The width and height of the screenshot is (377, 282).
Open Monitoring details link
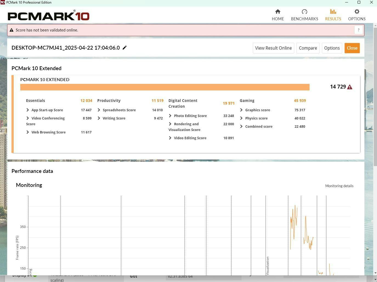[339, 186]
